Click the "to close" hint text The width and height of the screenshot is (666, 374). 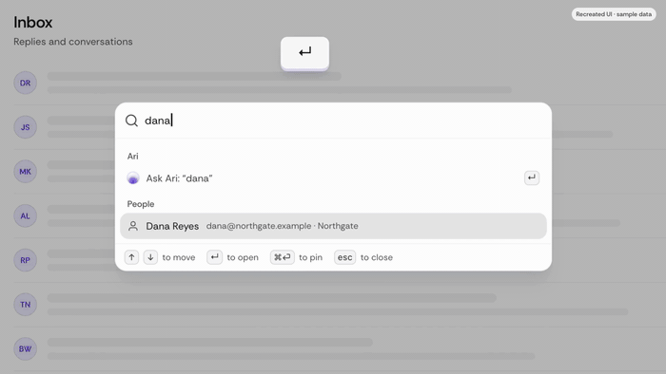tap(377, 257)
